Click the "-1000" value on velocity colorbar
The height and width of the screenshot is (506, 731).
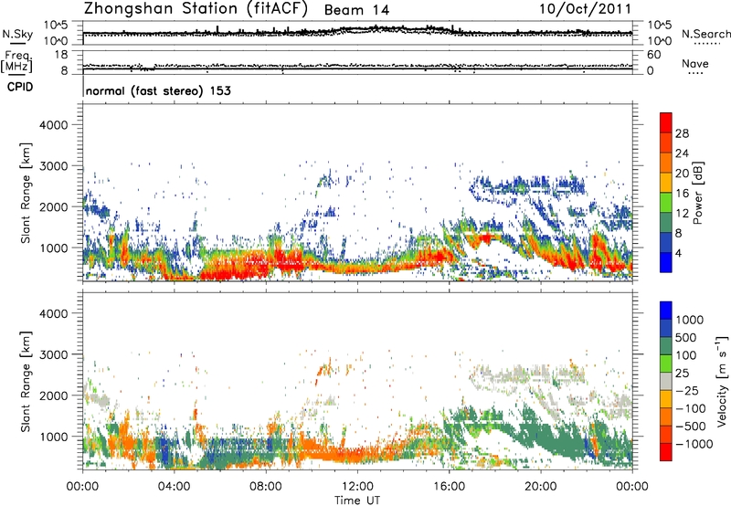[694, 444]
